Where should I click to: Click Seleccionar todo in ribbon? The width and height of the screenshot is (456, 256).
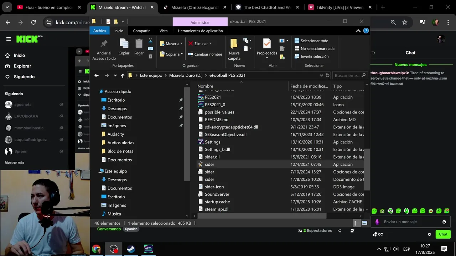311,41
